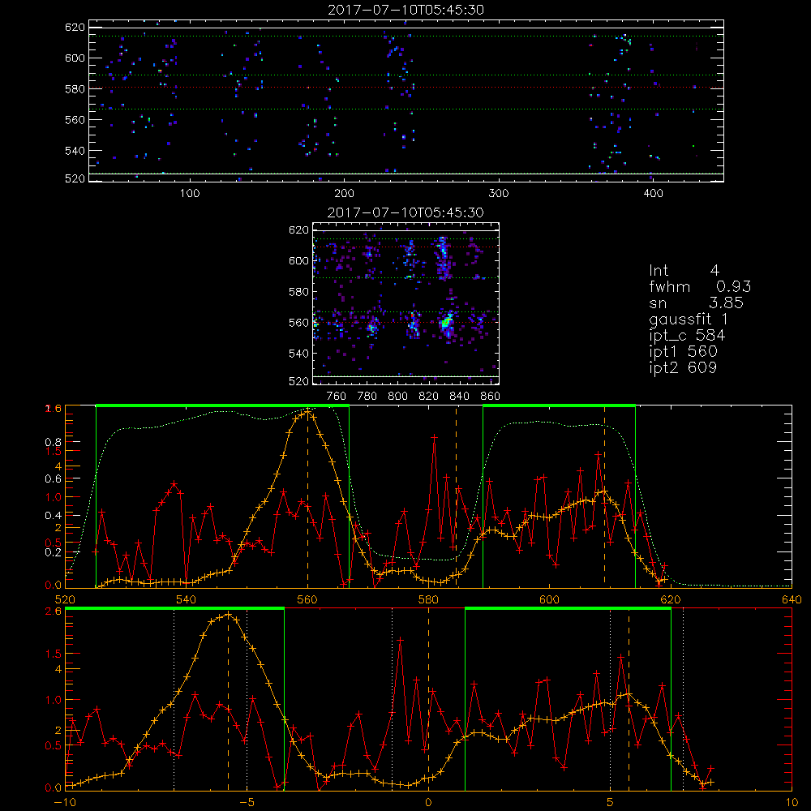
Task: Click y-axis label 540 on top wide plot
Action: (75, 151)
